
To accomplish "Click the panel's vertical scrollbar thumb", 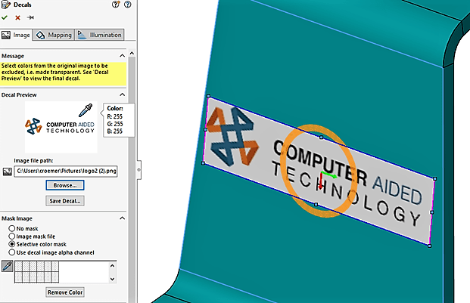I will 132,180.
